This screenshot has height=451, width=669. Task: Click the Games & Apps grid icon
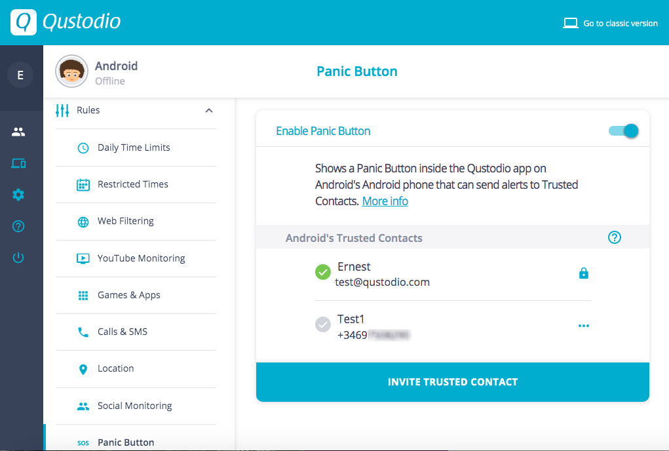[x=83, y=296]
